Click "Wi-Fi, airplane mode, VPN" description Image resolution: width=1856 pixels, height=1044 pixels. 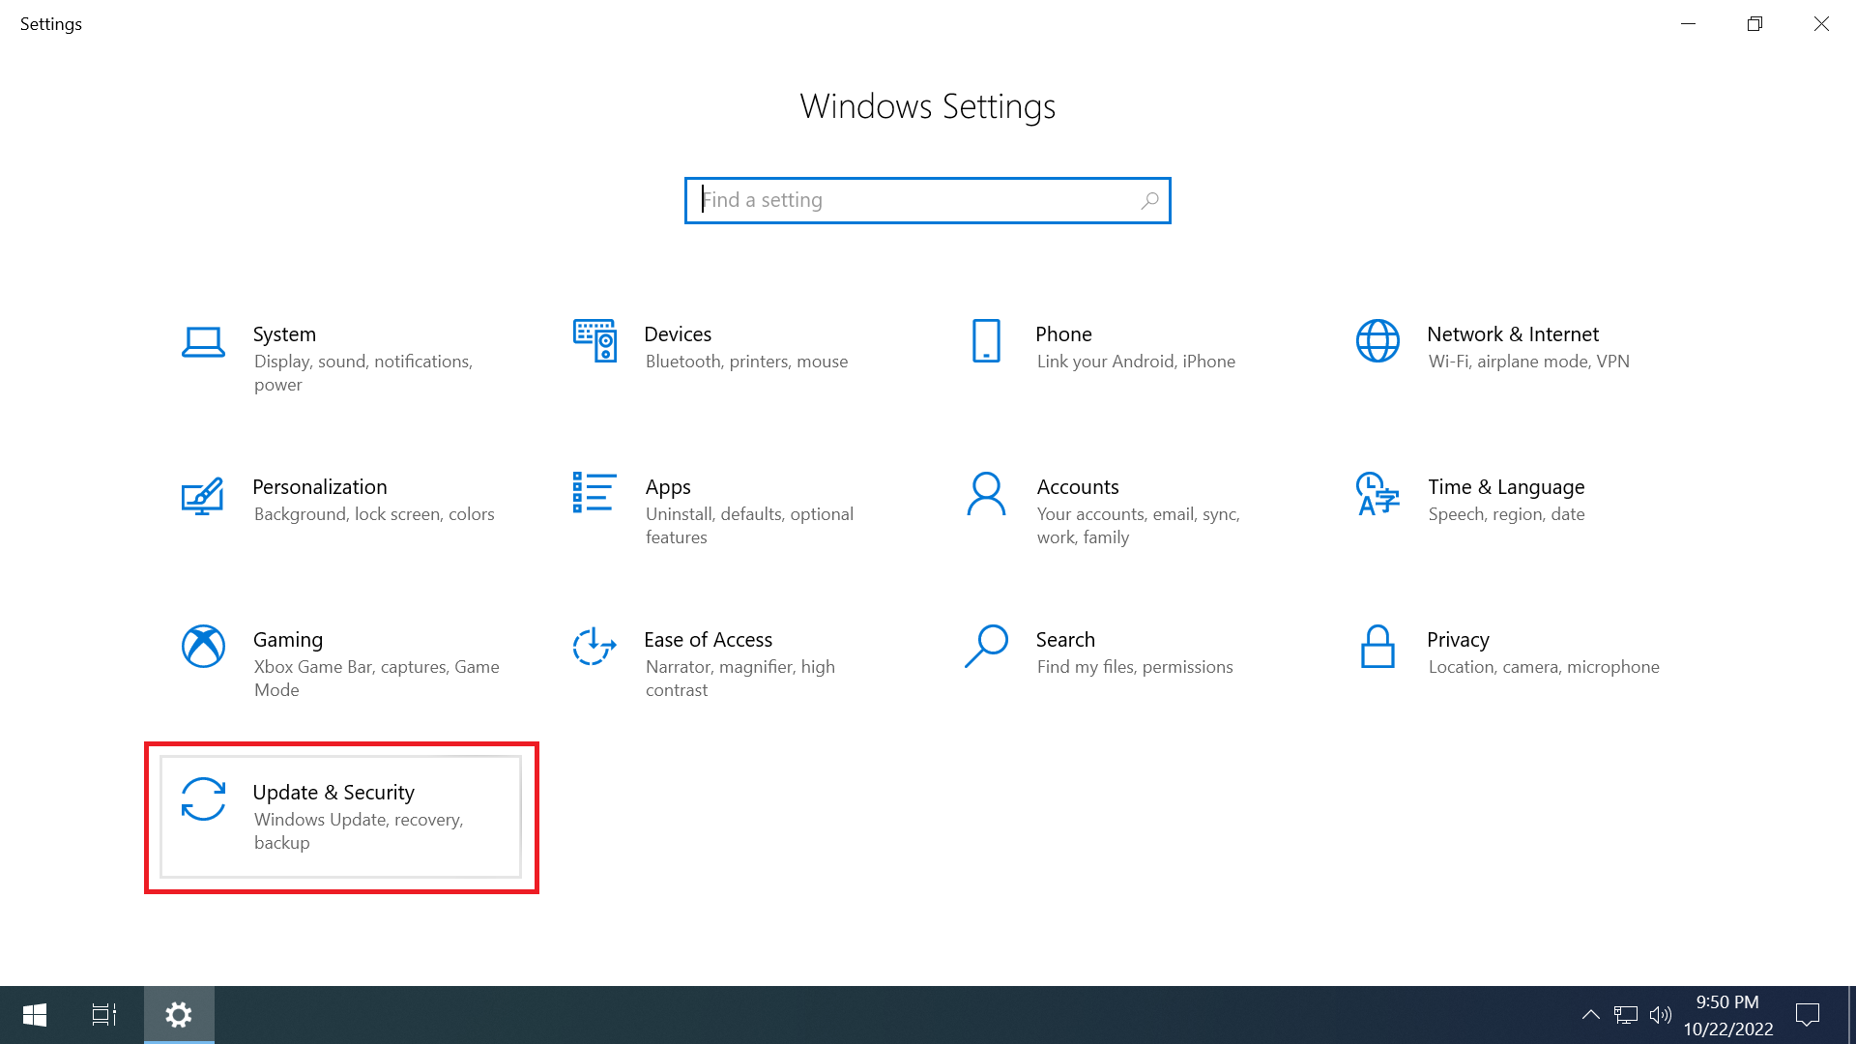pos(1528,362)
